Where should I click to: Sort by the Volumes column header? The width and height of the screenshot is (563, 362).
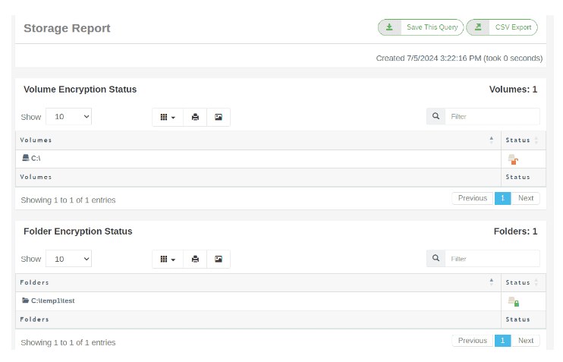pyautogui.click(x=257, y=140)
